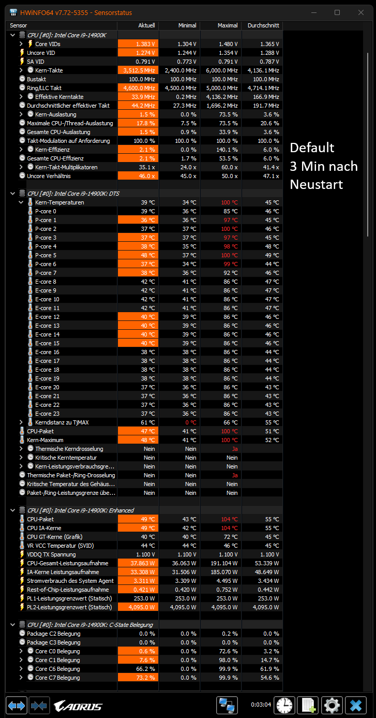Image resolution: width=376 pixels, height=718 pixels.
Task: Collapse the C-State Belegung group
Action: coord(13,625)
